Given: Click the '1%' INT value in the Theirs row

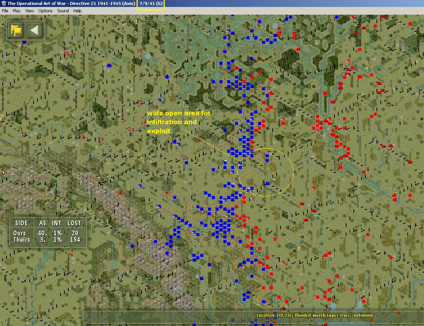Looking at the screenshot, I should click(57, 240).
